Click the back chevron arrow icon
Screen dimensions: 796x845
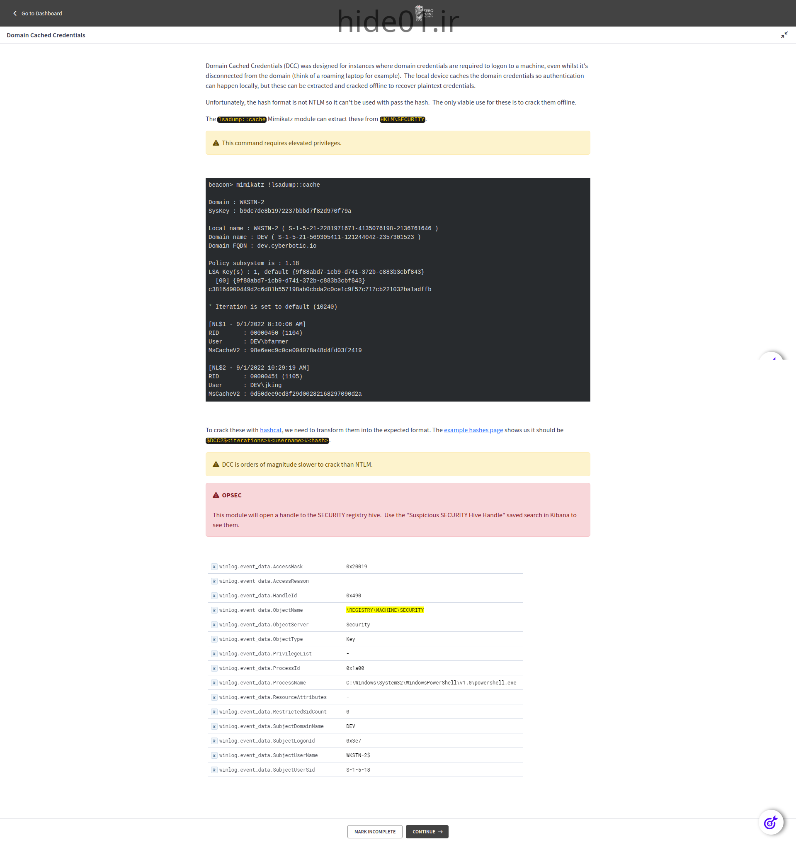[15, 13]
